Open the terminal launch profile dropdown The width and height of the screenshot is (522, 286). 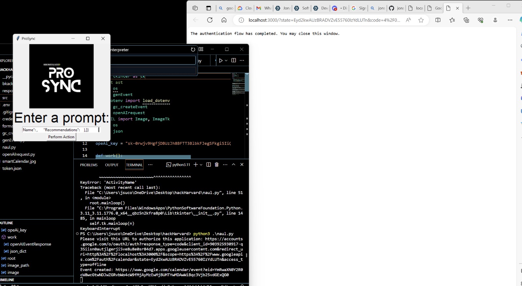tap(201, 165)
